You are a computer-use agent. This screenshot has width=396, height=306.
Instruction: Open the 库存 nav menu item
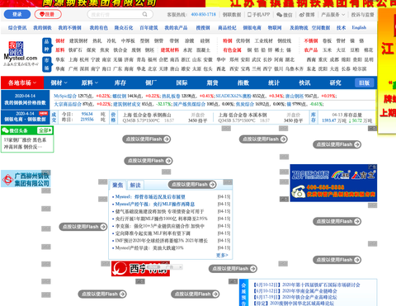(120, 82)
